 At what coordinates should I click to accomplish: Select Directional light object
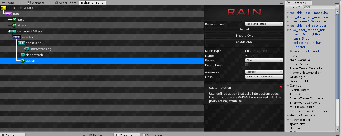pos(301,81)
